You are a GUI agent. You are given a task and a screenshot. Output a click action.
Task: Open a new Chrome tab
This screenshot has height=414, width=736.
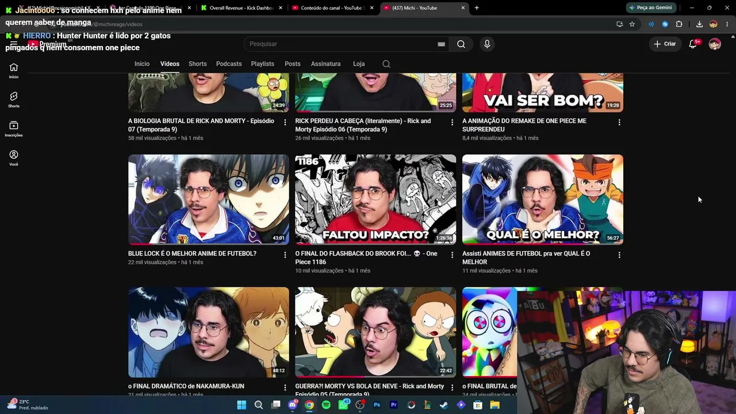477,7
